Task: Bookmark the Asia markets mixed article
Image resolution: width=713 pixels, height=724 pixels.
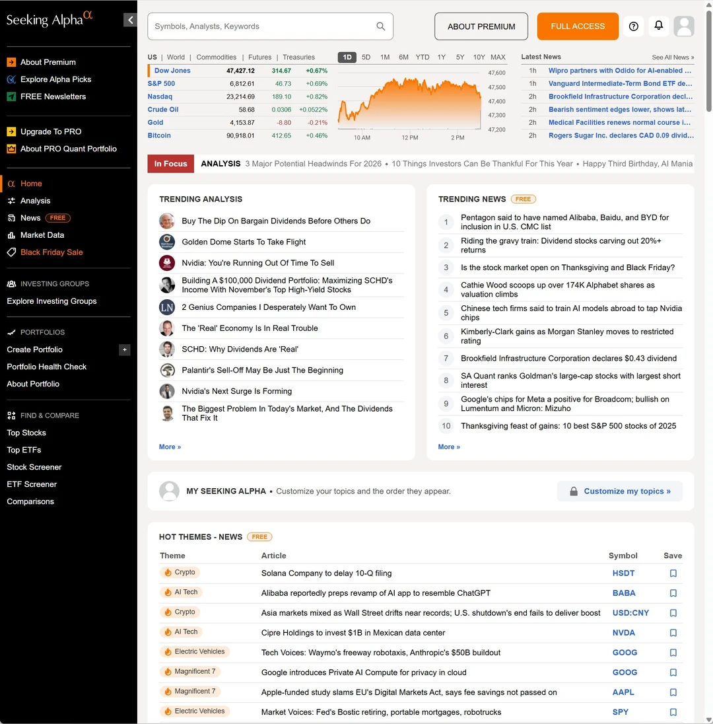Action: pyautogui.click(x=673, y=613)
